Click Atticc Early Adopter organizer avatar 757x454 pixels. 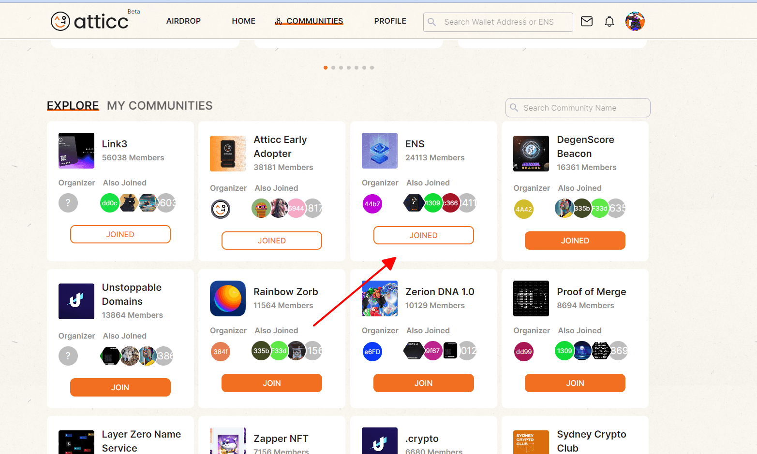tap(221, 209)
